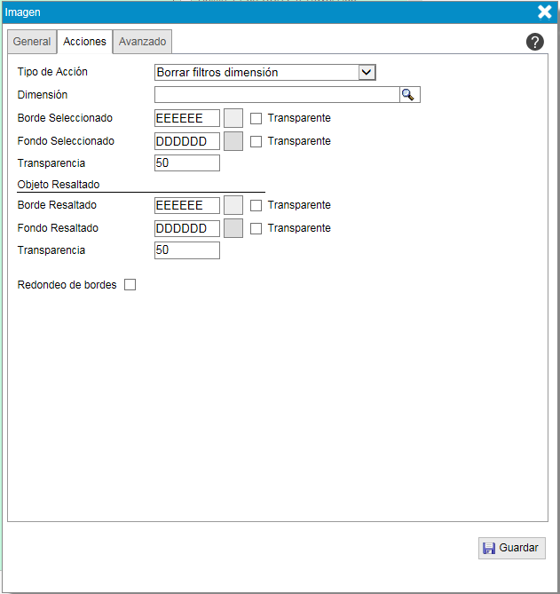Image resolution: width=560 pixels, height=594 pixels.
Task: Select the Acciones tab
Action: coord(85,42)
